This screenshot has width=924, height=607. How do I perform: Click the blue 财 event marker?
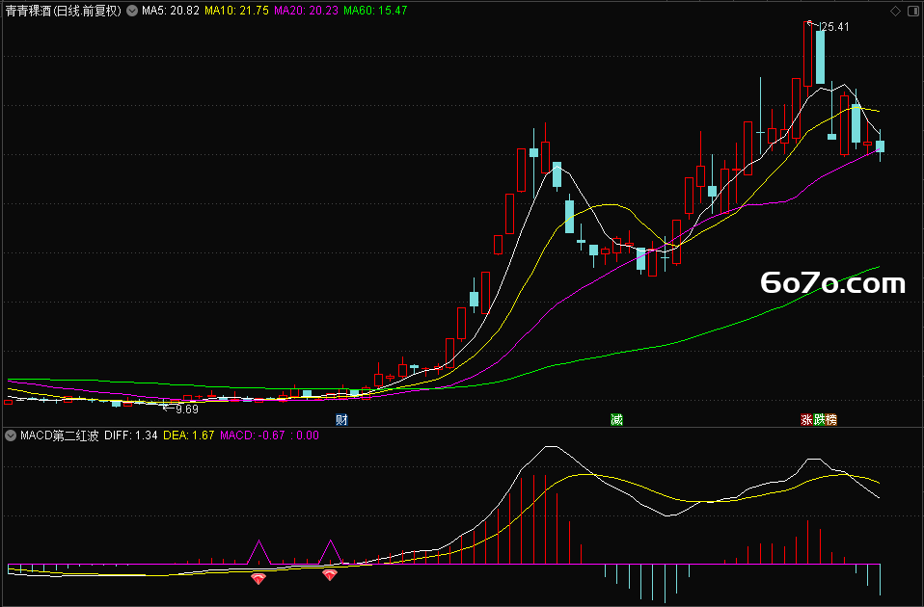click(341, 420)
